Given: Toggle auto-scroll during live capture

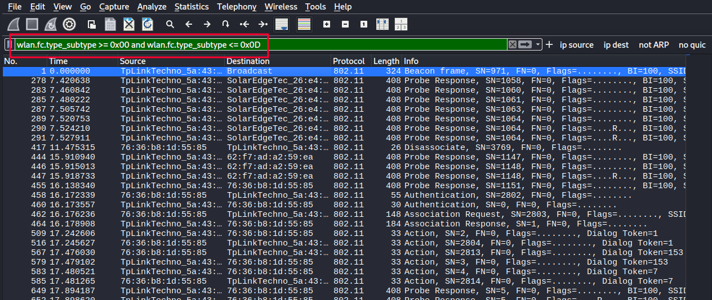Looking at the screenshot, I should click(282, 24).
